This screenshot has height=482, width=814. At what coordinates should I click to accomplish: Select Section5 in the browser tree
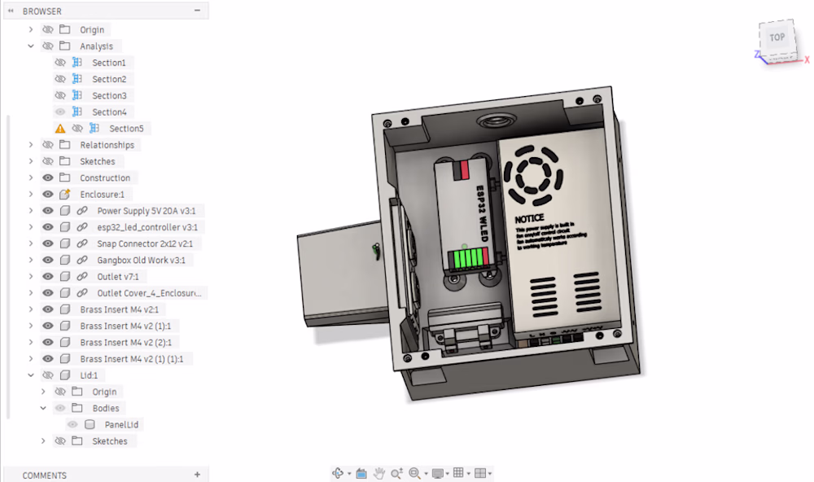click(x=126, y=129)
